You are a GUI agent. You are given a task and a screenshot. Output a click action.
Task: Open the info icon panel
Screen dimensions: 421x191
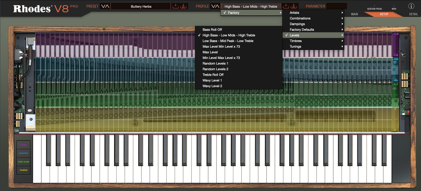[x=411, y=6]
